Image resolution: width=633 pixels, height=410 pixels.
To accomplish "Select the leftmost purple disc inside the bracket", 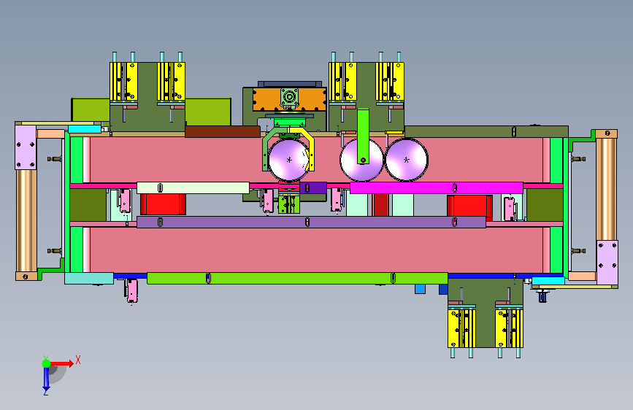I will [288, 160].
